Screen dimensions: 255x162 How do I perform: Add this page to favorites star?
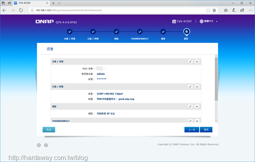coord(214,10)
